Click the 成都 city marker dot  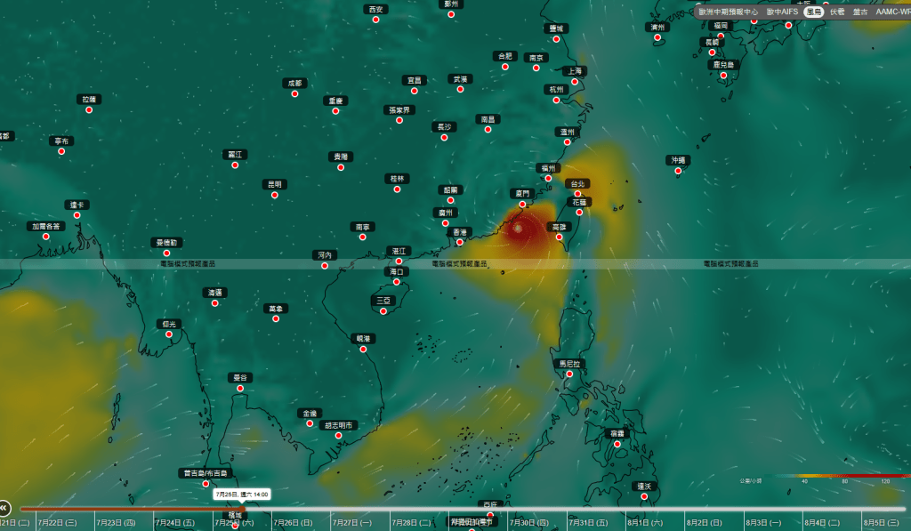click(x=294, y=93)
